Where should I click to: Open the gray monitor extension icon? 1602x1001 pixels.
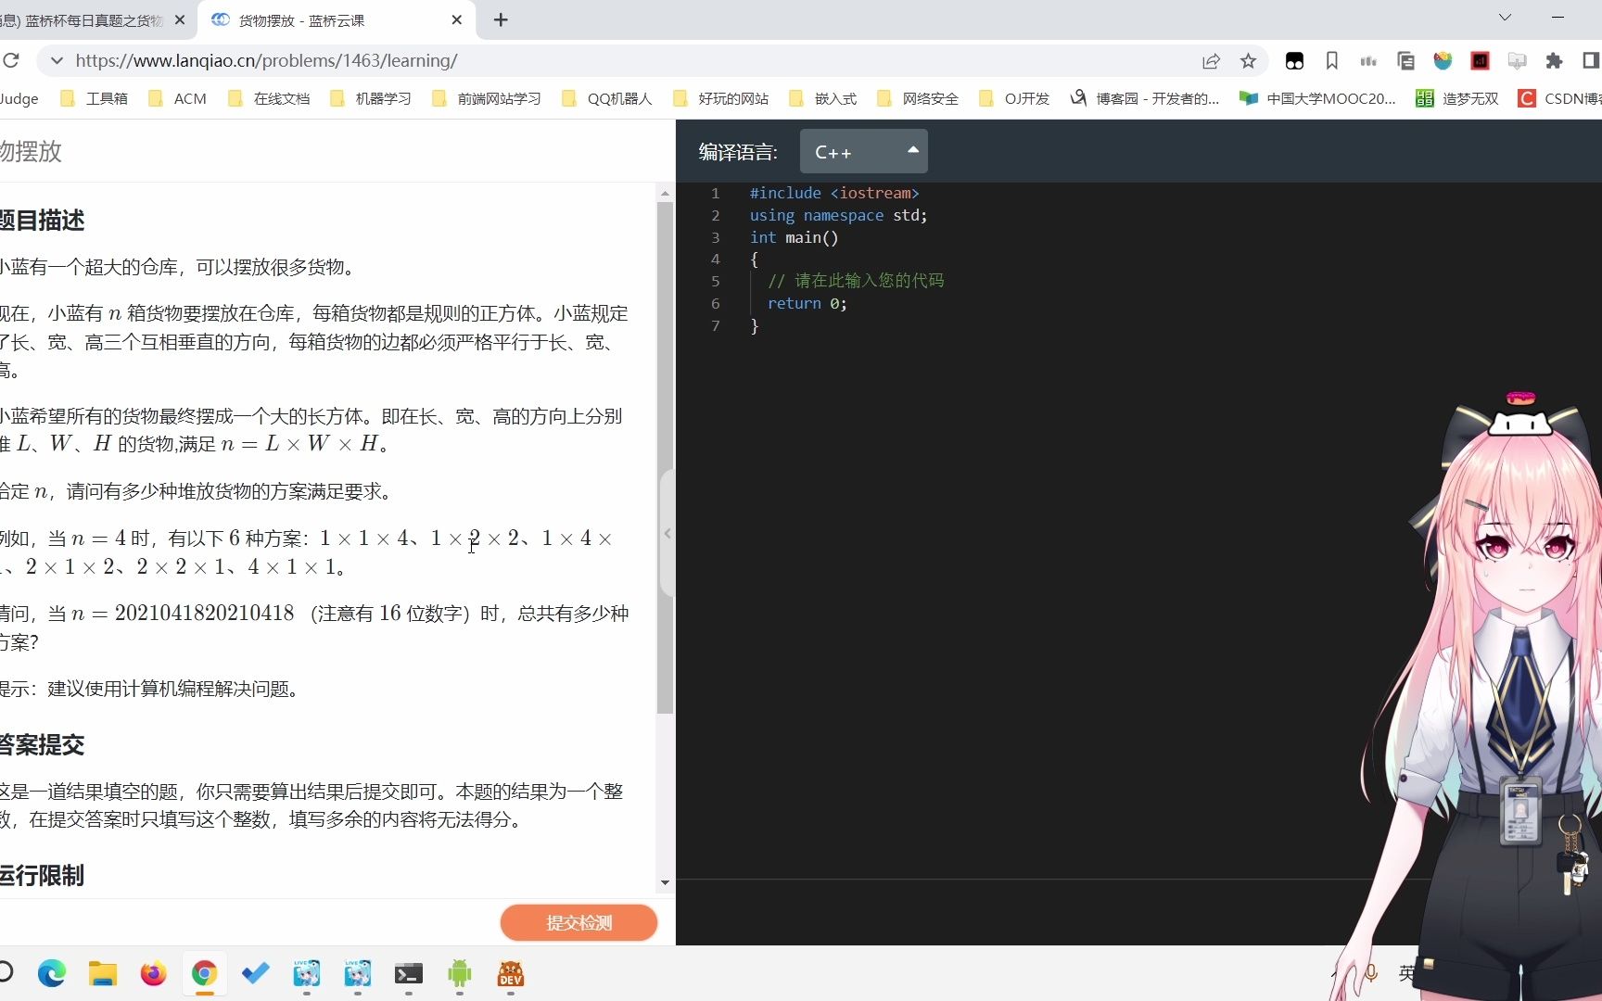click(x=1517, y=60)
